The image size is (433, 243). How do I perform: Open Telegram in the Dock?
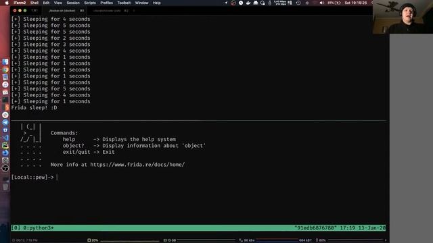[x=5, y=123]
